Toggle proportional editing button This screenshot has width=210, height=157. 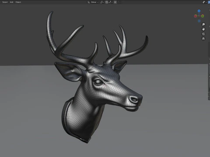point(115,2)
